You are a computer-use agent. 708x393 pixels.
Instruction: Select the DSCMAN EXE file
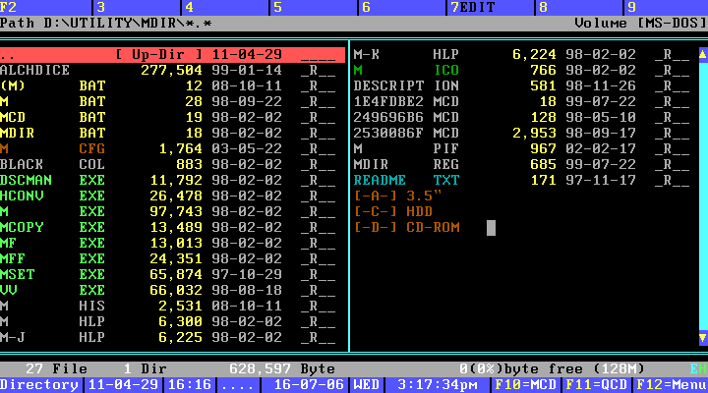(172, 181)
